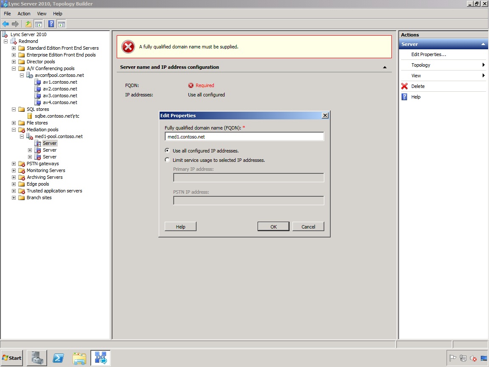This screenshot has width=489, height=367.
Task: Select Use all configured IP addresses
Action: (x=167, y=150)
